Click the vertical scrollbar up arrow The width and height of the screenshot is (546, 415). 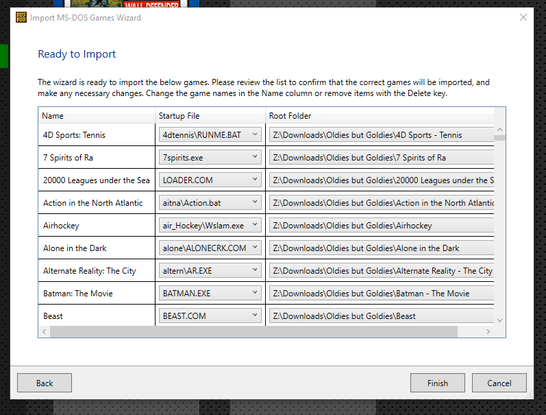499,130
